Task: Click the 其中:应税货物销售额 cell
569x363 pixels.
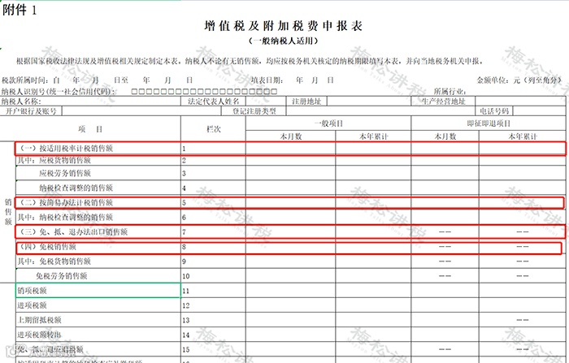Action: (98, 160)
